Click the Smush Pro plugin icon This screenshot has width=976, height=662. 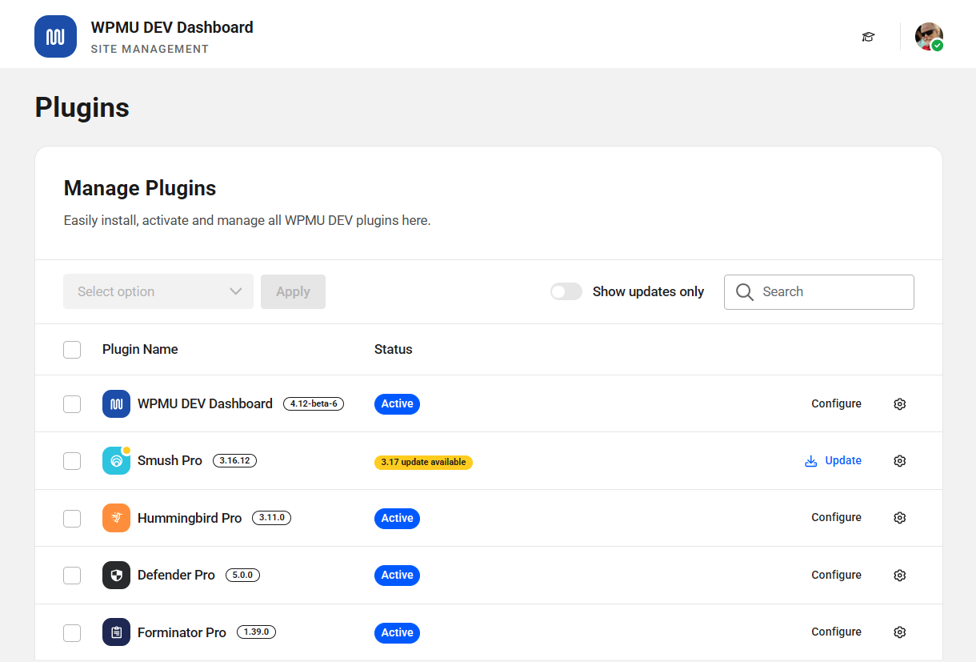coord(116,461)
